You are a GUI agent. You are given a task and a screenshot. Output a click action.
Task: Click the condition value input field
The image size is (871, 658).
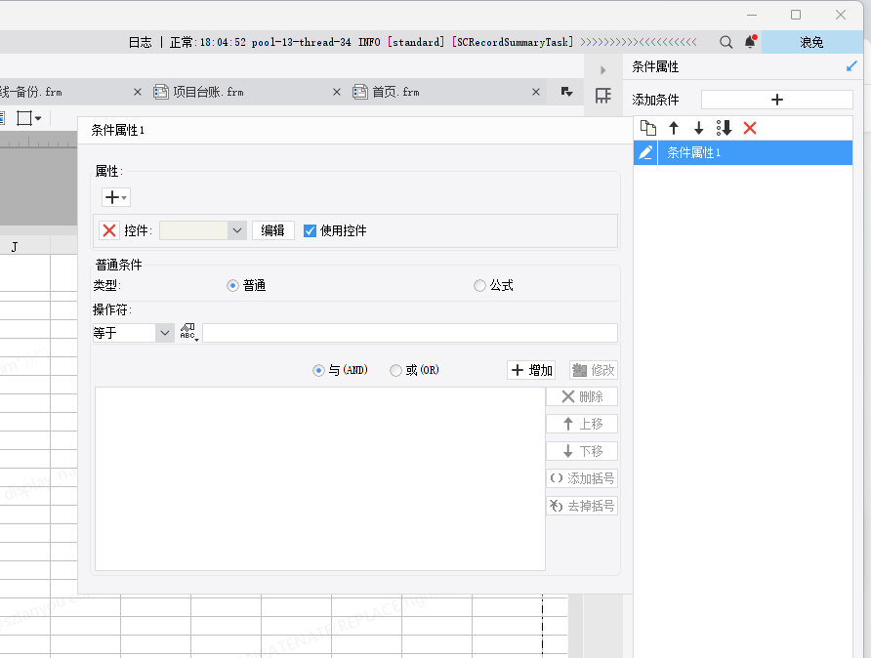coord(410,333)
